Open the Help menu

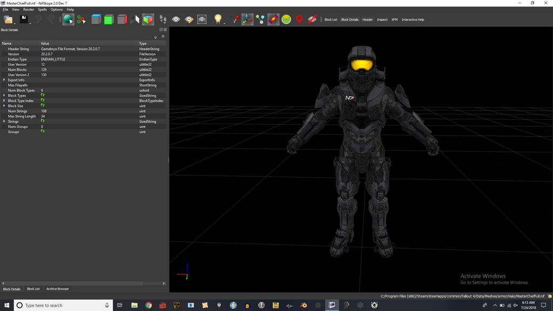[70, 10]
